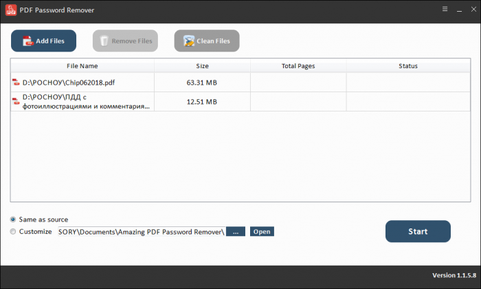Click the Version 1.1.5.8 label
Viewport: 481px width, 289px height.
click(x=454, y=275)
